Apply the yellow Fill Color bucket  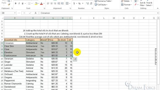[x=36, y=3]
